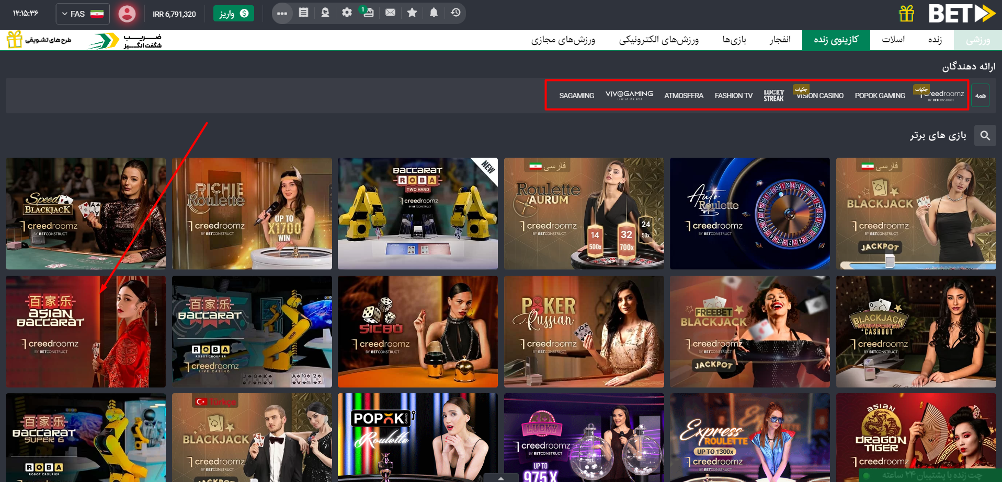Open the three-dots more options icon
This screenshot has width=1002, height=482.
tap(282, 13)
